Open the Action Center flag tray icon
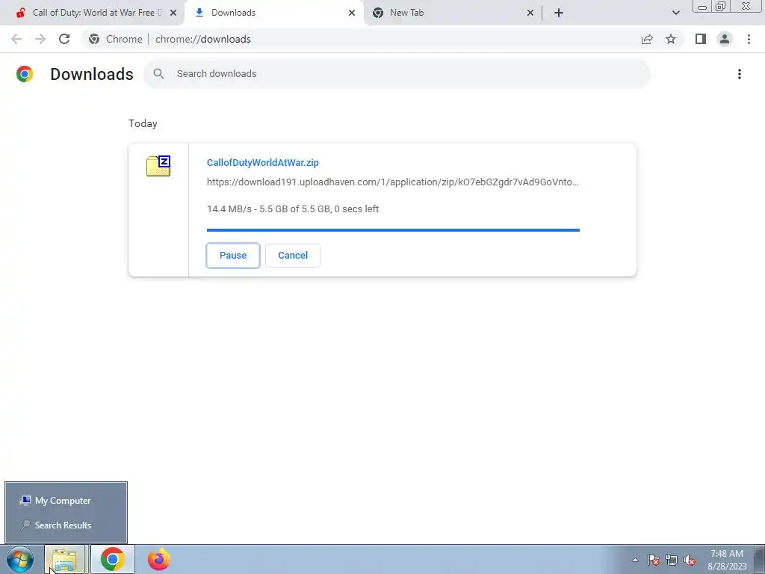The width and height of the screenshot is (765, 574). [654, 560]
